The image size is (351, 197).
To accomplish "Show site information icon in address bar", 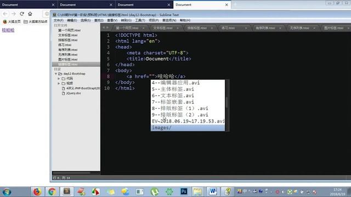I will [47, 14].
